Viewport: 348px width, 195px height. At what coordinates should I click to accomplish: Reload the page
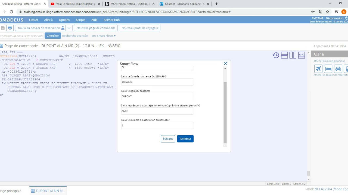(x=11, y=12)
